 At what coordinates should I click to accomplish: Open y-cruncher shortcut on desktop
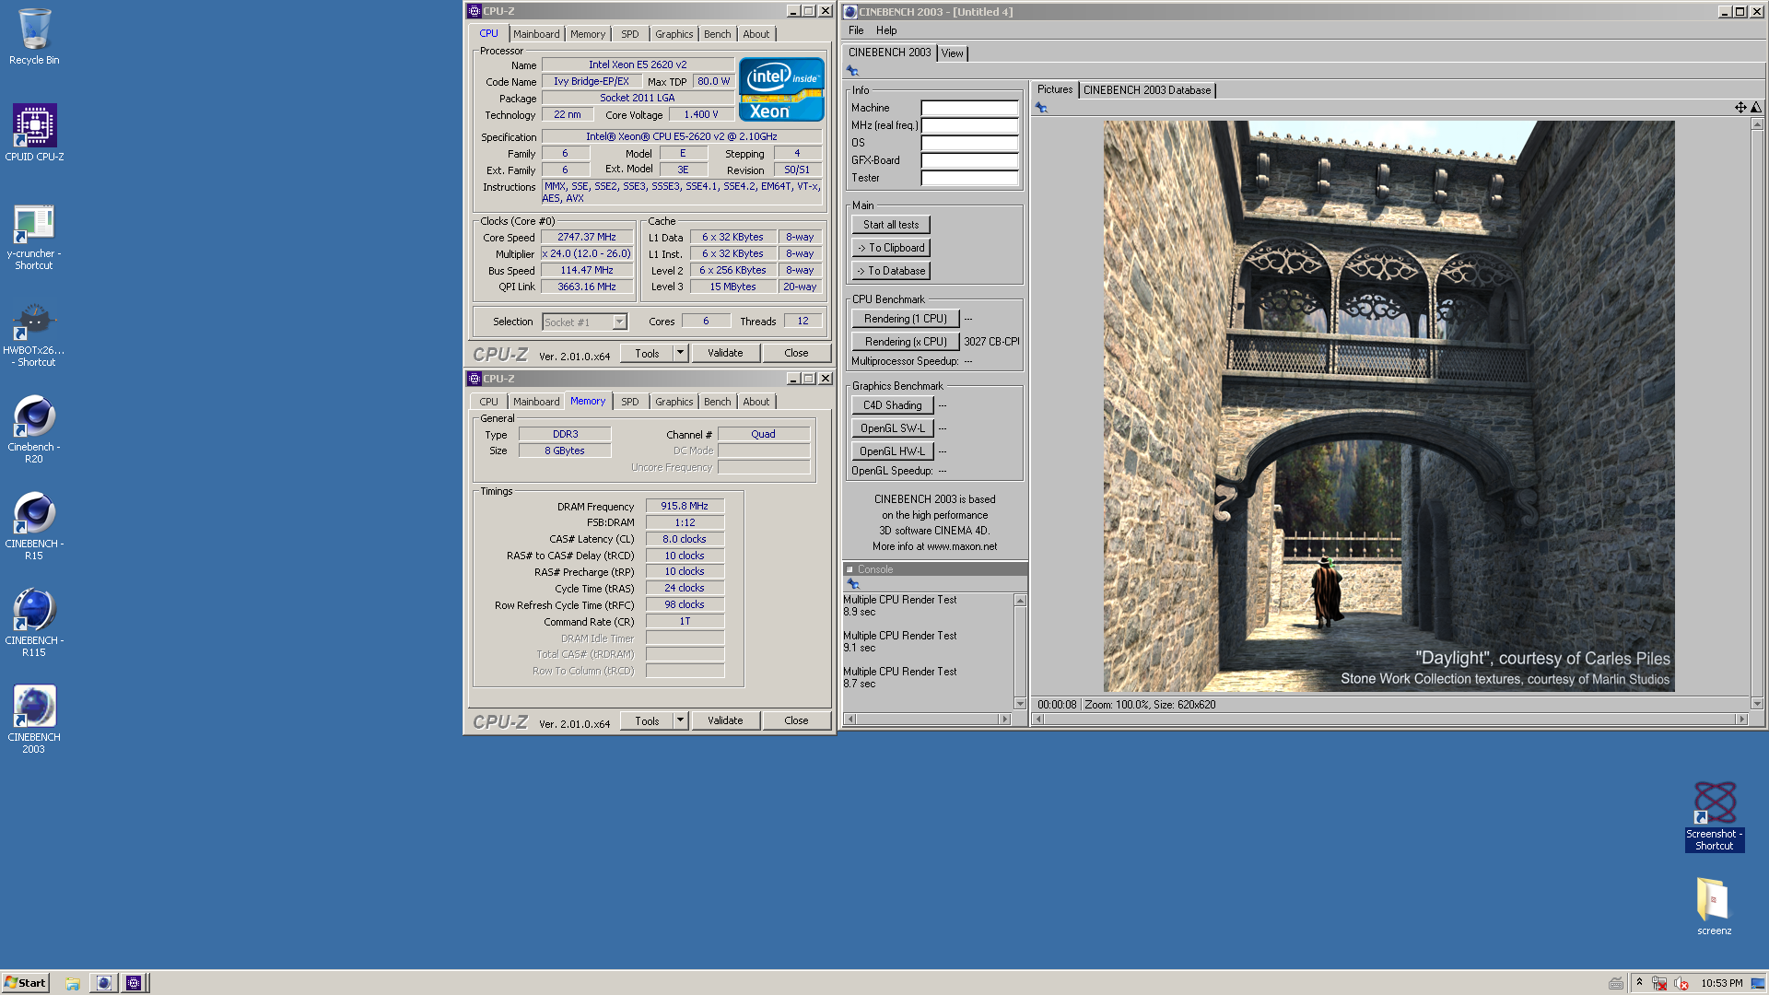pos(34,237)
